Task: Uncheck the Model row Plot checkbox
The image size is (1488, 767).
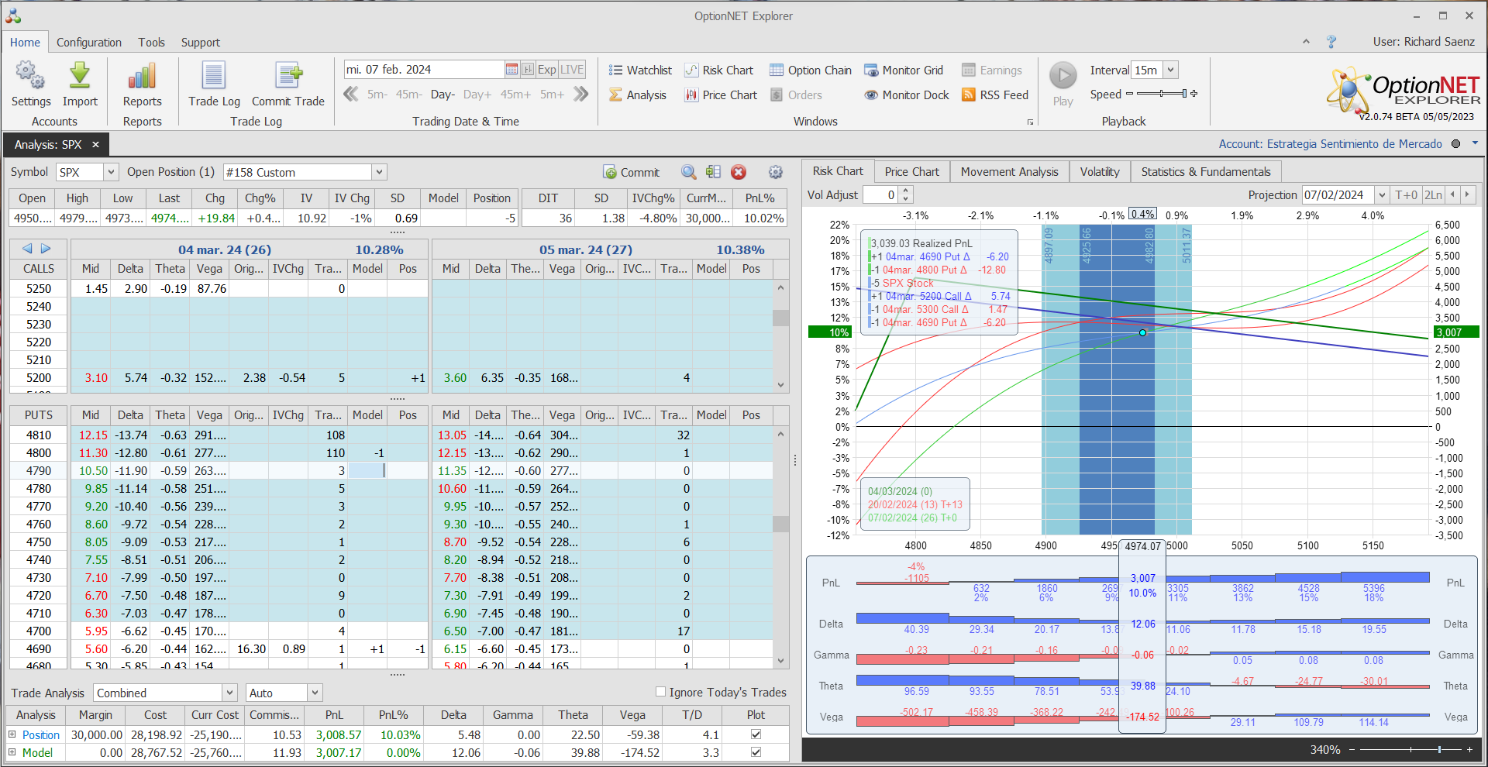Action: (x=756, y=752)
